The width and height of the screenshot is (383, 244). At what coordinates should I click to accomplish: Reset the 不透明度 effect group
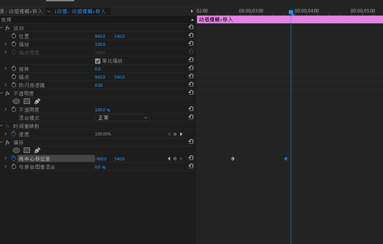[191, 93]
